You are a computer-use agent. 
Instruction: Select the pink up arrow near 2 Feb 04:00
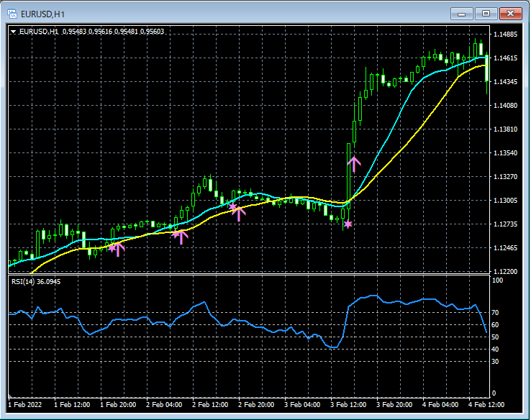point(181,236)
